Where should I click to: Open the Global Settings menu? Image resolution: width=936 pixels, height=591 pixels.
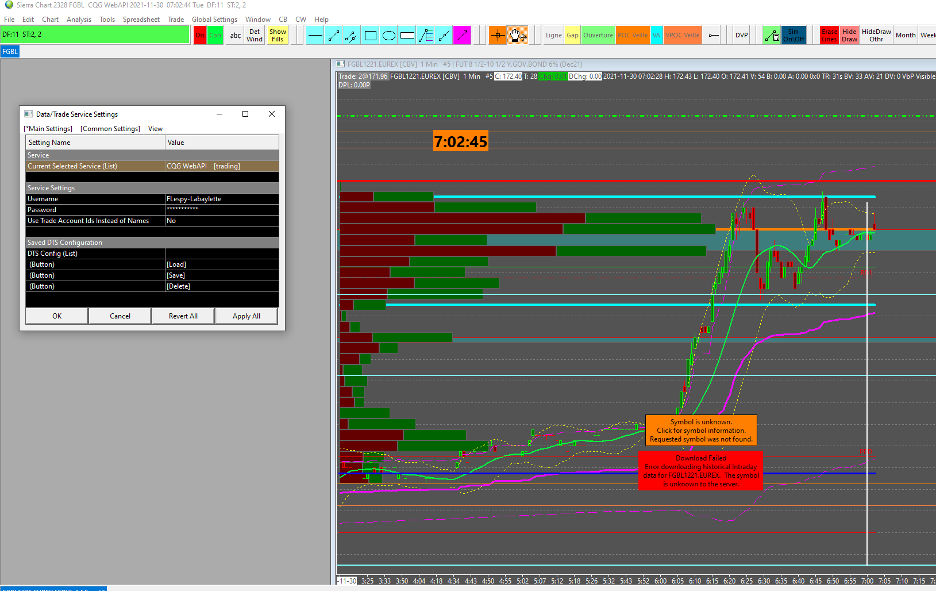point(214,20)
